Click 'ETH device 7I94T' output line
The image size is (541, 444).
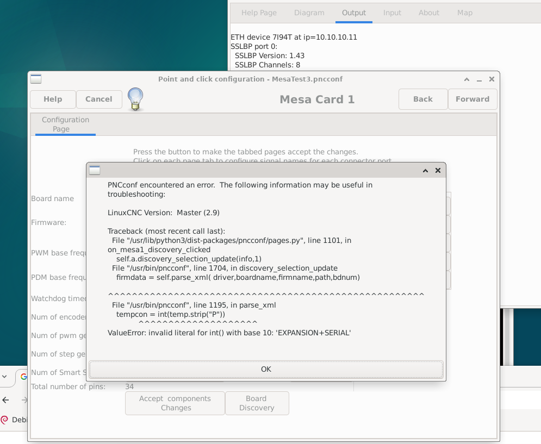(294, 37)
